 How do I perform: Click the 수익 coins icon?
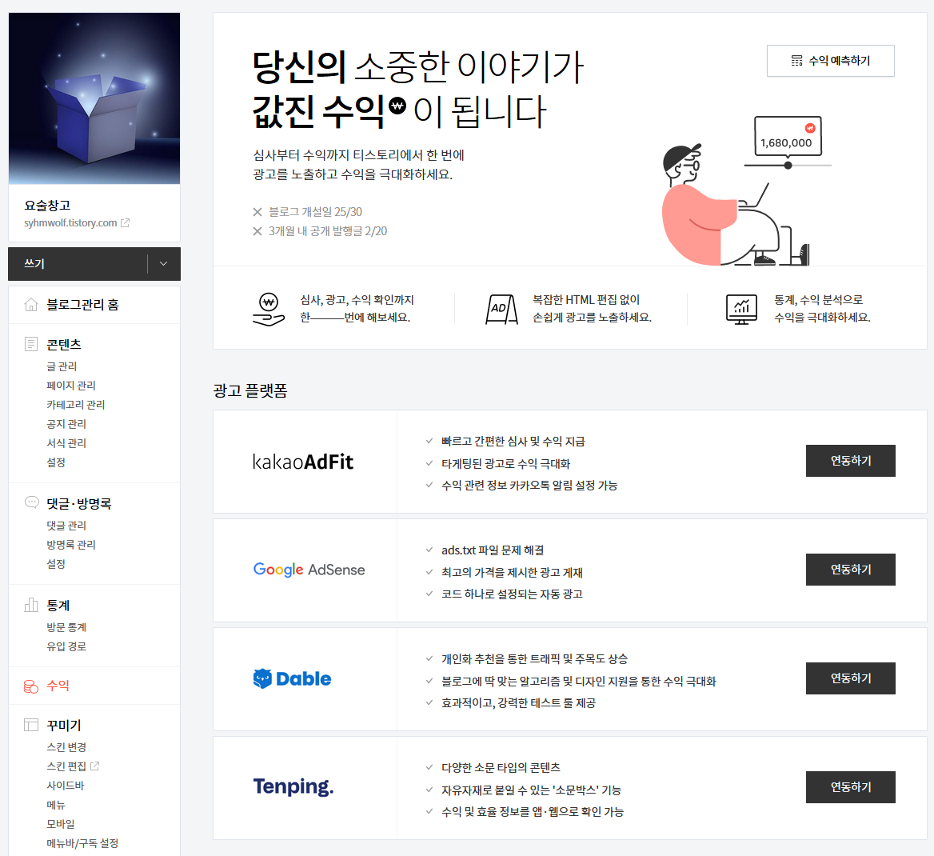[x=31, y=686]
